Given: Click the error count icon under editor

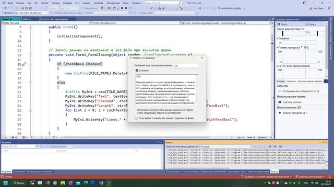Looking at the screenshot, I should click(x=23, y=137).
